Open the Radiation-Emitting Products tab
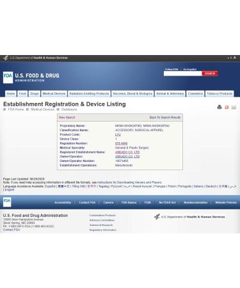 tap(89, 93)
